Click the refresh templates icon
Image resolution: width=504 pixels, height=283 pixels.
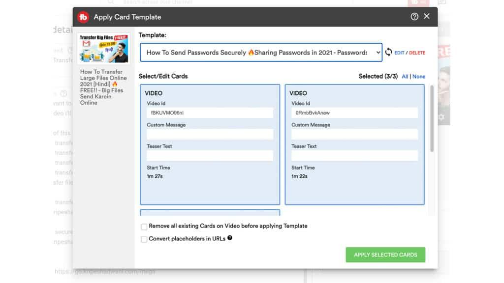(389, 52)
